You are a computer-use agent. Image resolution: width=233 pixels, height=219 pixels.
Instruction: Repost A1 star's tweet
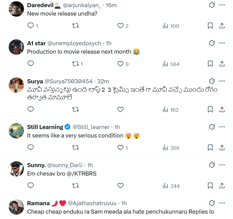pyautogui.click(x=76, y=64)
